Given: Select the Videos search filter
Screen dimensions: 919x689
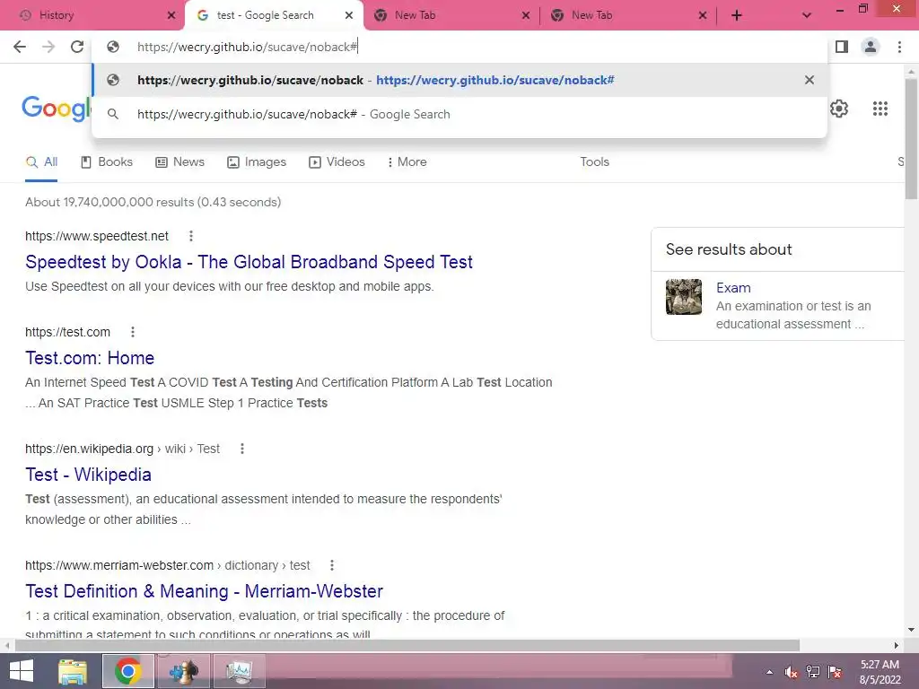Looking at the screenshot, I should tap(337, 161).
